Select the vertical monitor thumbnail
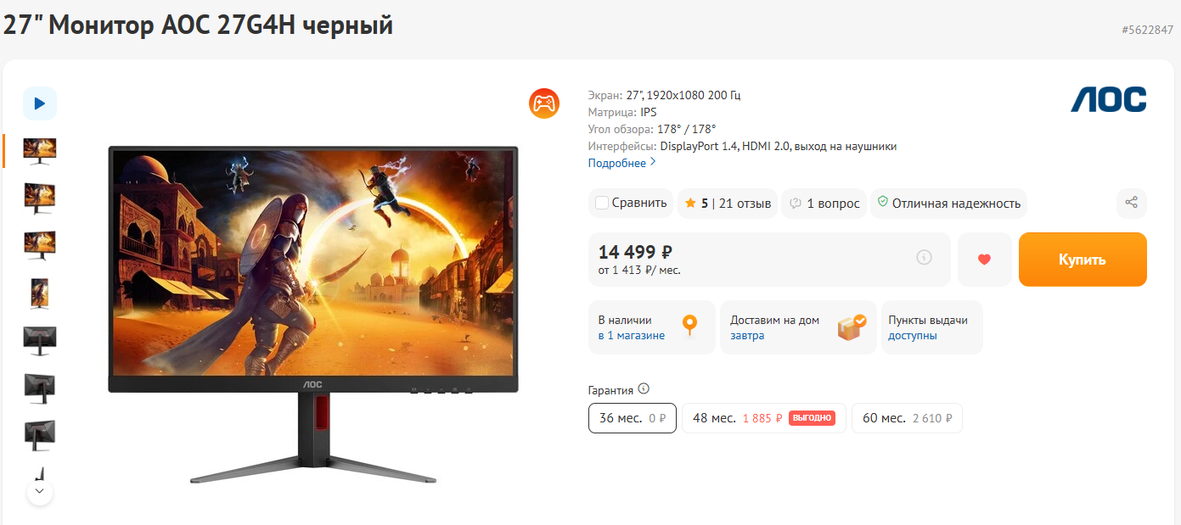Viewport: 1181px width, 525px height. (39, 293)
